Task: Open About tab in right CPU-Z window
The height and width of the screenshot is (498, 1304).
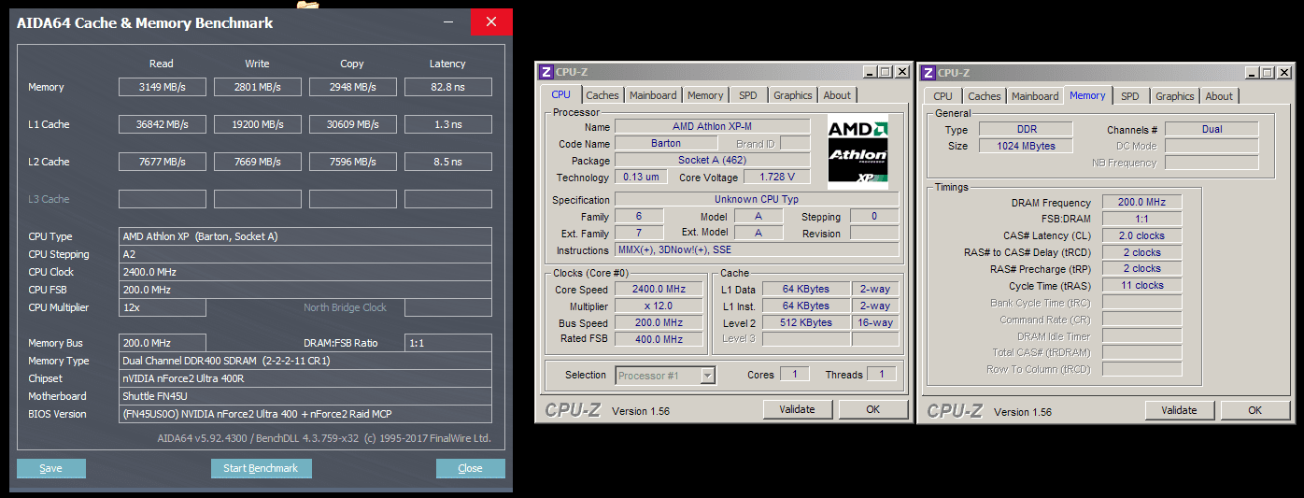Action: click(x=1219, y=96)
